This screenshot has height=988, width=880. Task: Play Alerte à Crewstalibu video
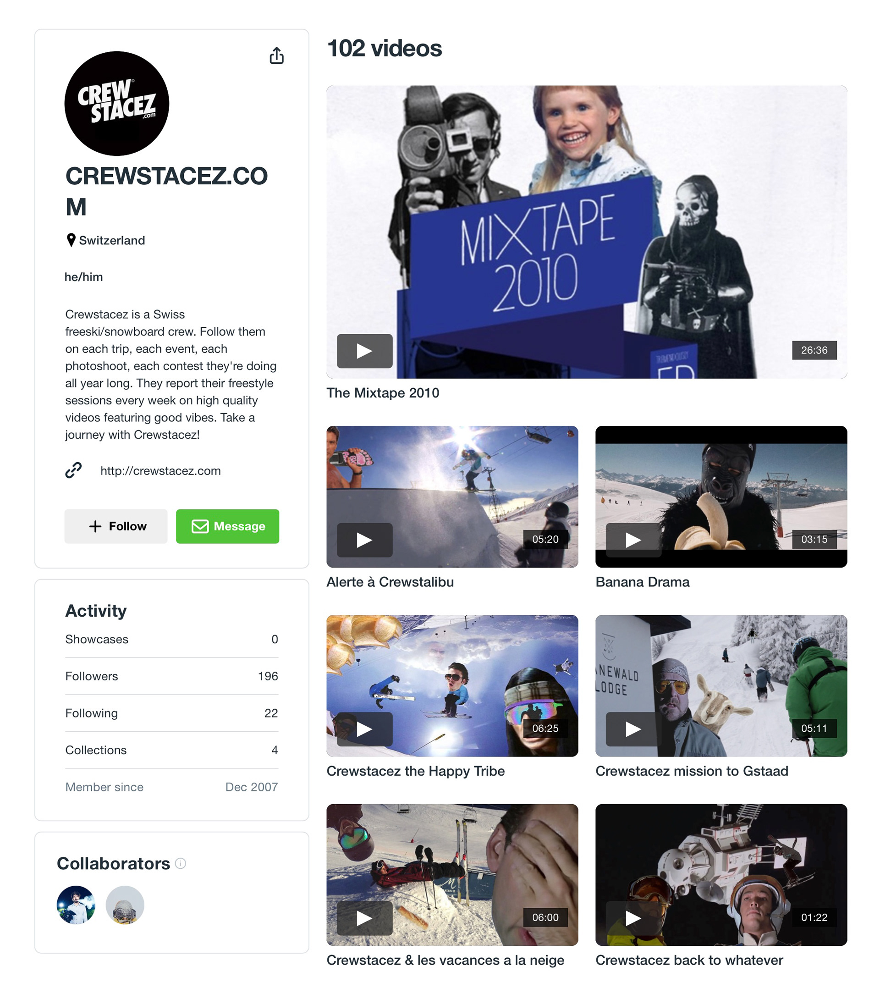point(364,540)
